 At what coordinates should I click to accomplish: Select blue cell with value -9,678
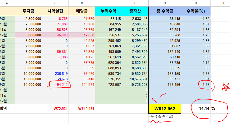(55, 79)
